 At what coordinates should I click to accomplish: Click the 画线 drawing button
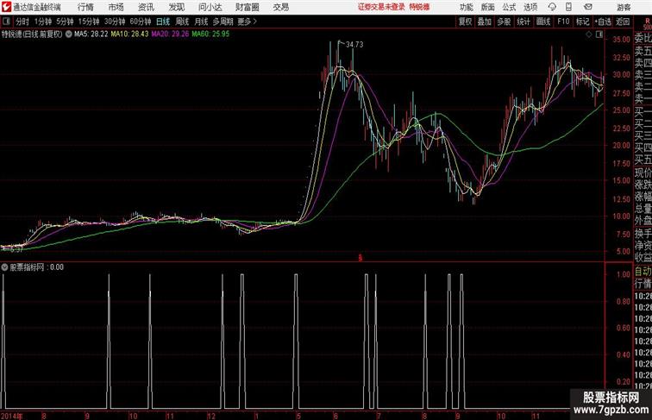(x=543, y=22)
